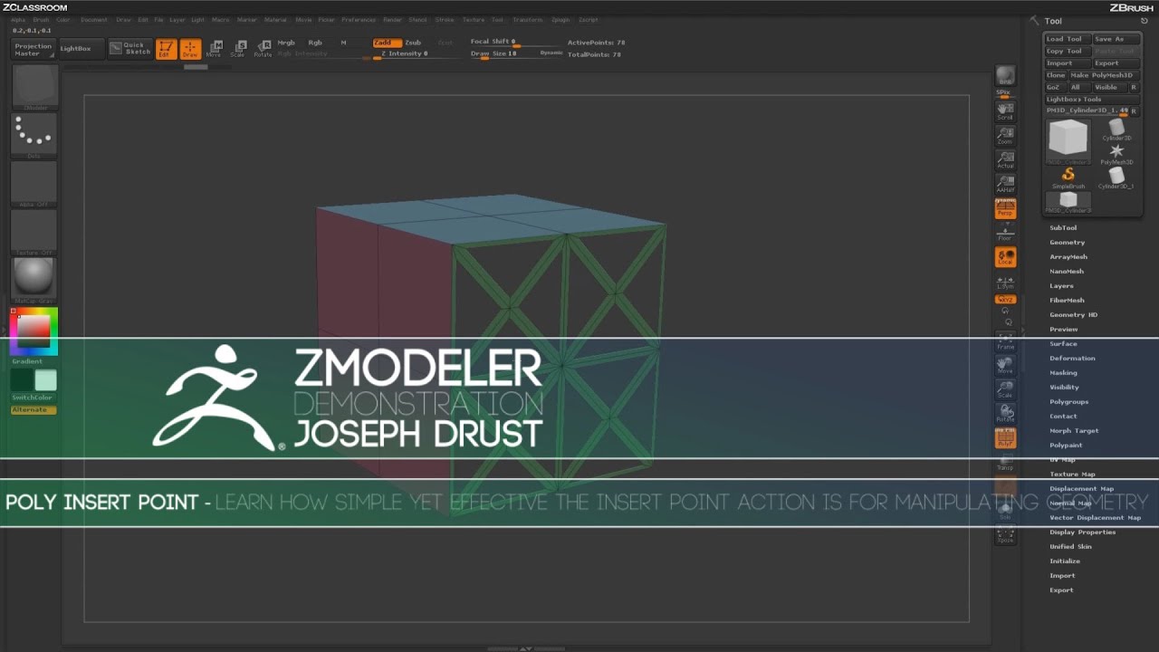Open the Alpha Off selector
The image size is (1159, 652).
pos(34,184)
